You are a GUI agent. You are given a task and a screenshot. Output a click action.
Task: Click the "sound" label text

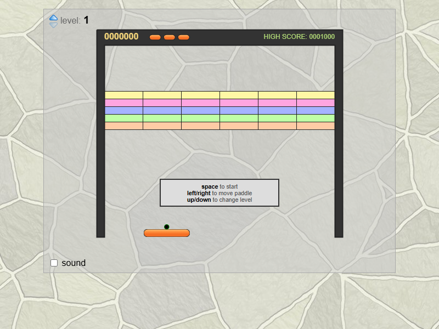(x=74, y=263)
